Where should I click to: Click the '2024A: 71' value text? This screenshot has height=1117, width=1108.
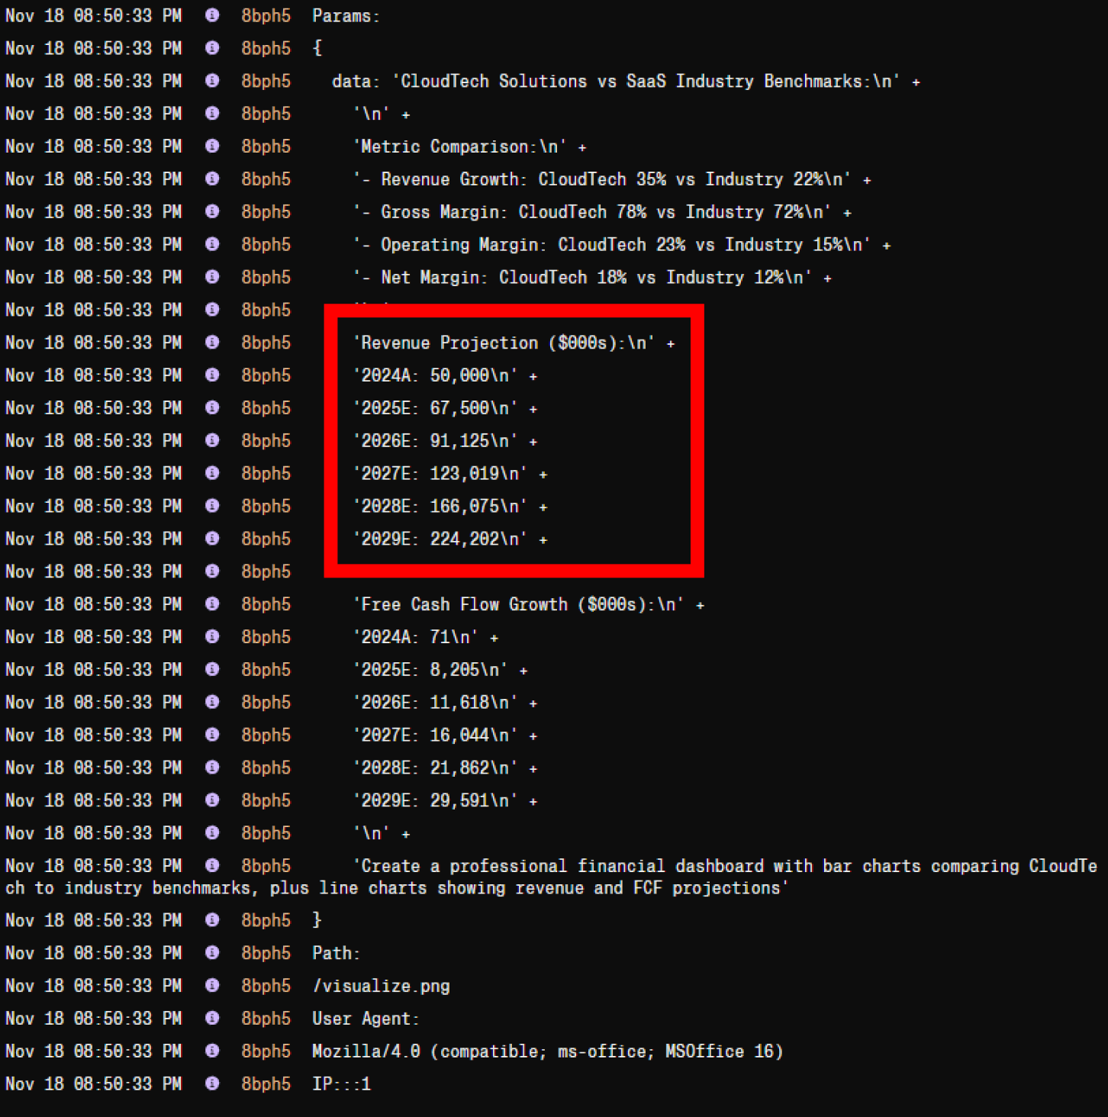tap(405, 637)
